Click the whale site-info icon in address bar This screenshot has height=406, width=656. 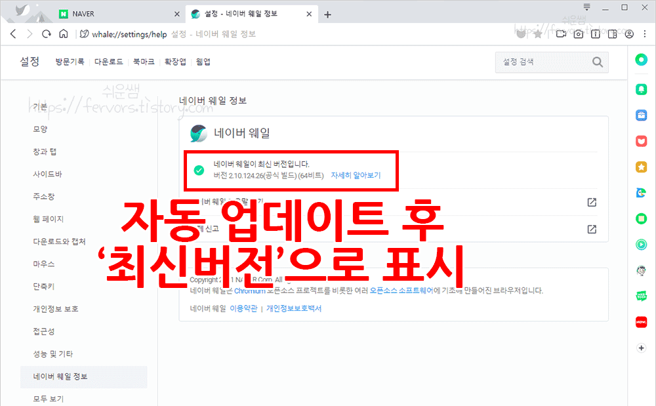84,34
